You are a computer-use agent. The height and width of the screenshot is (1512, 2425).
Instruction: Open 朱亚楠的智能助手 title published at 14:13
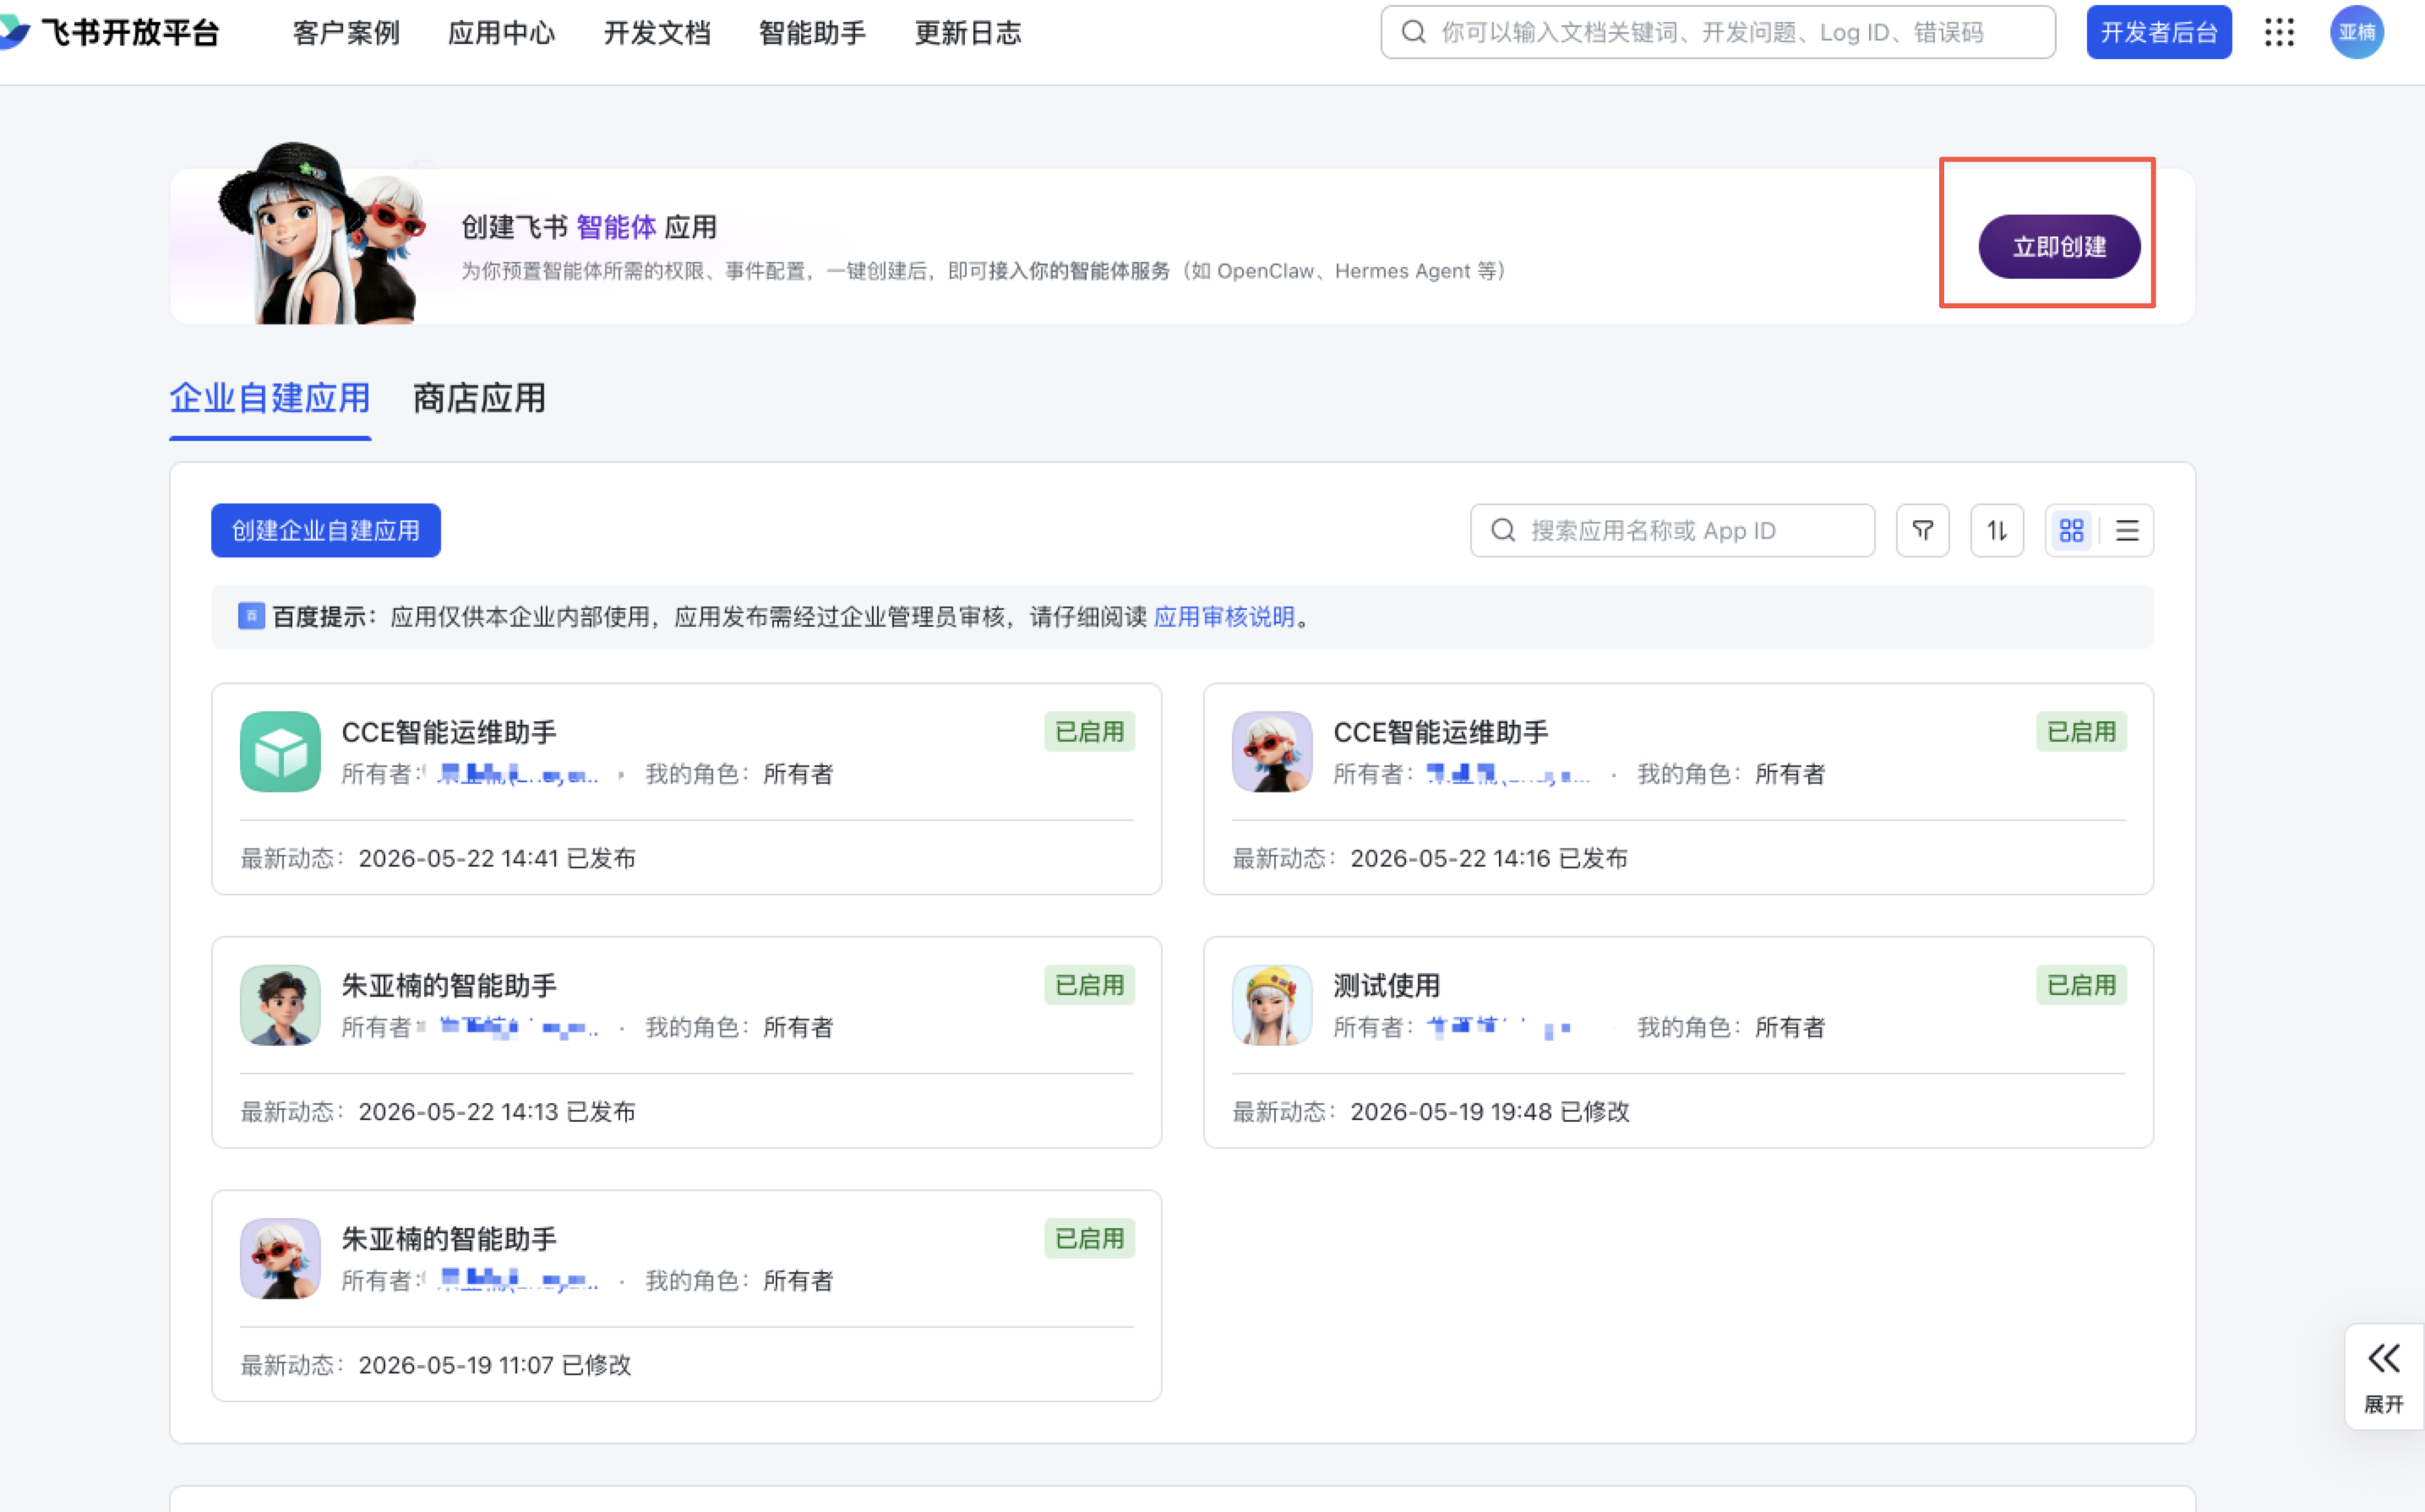[449, 985]
